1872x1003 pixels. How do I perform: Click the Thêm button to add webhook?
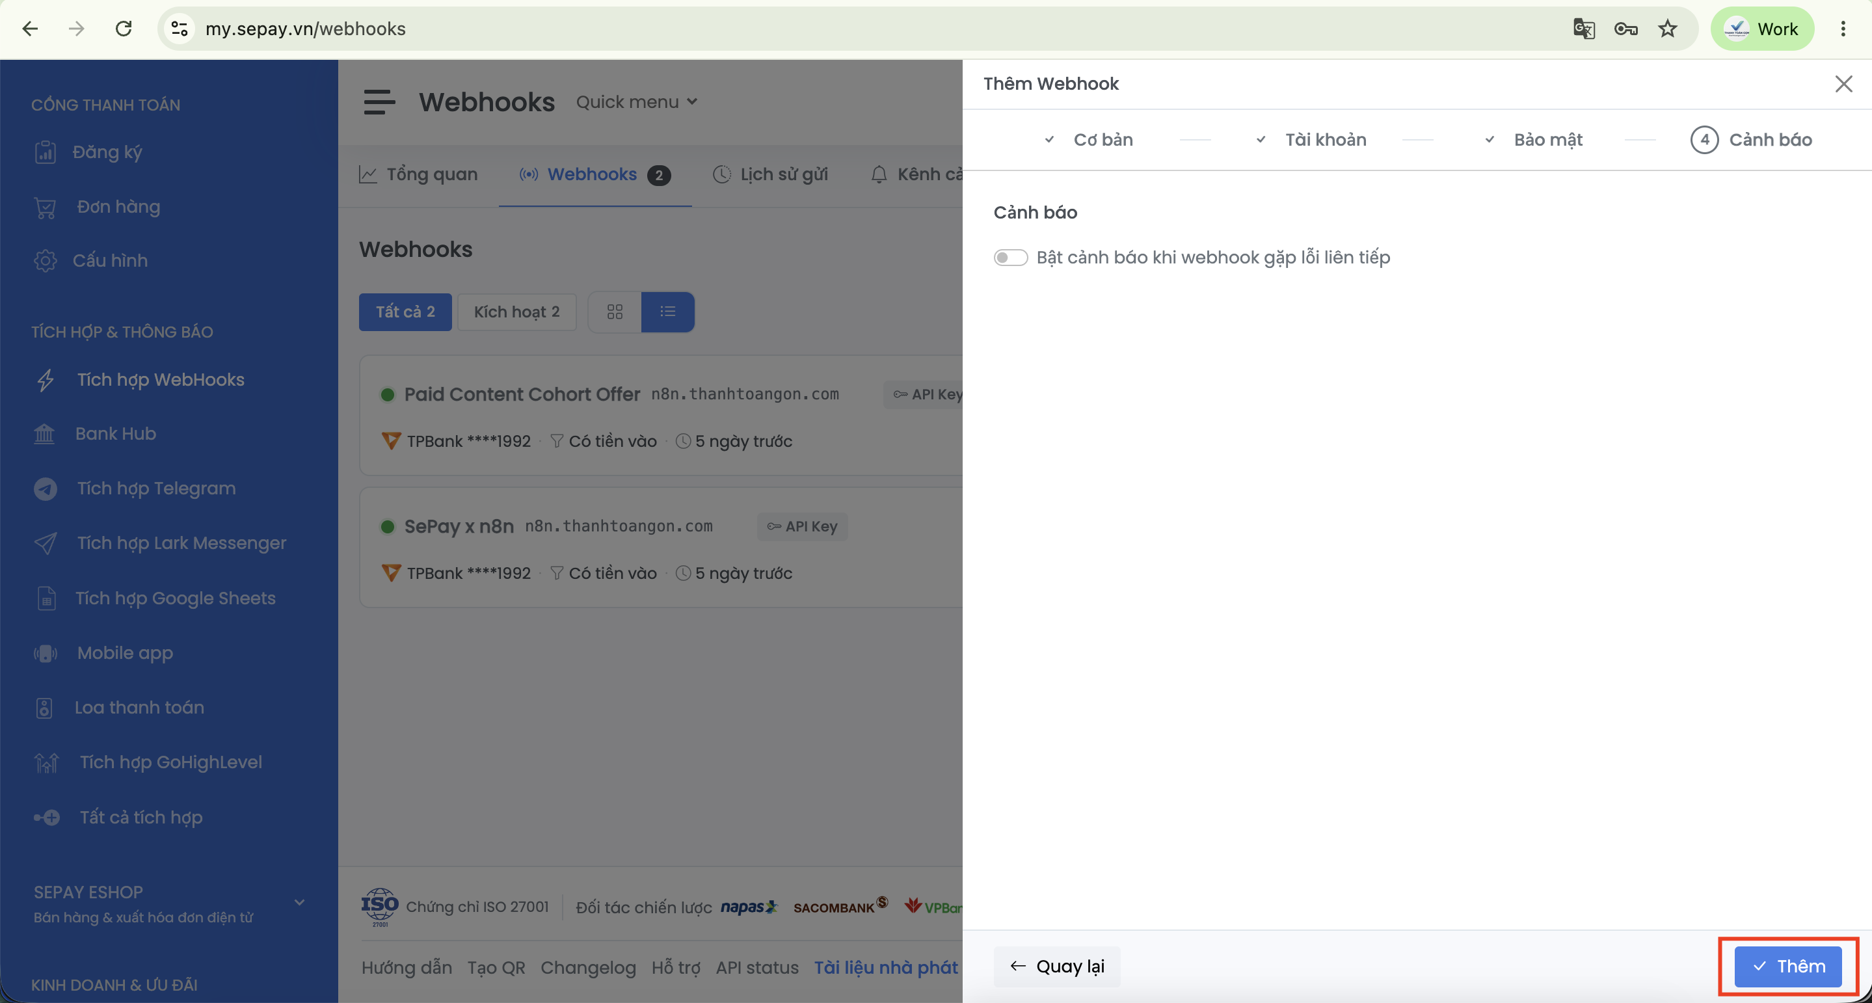click(x=1789, y=966)
